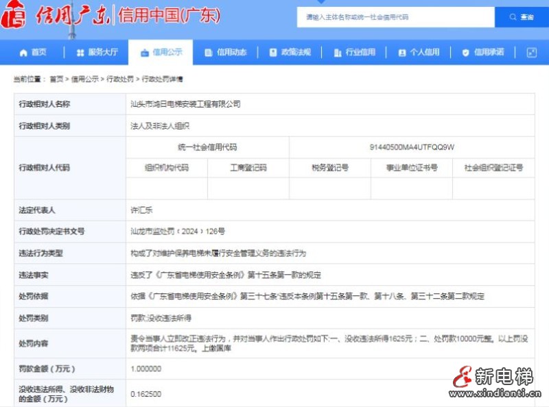Switch to the 信用公示 navigation tab
This screenshot has height=407, width=549.
tap(163, 52)
